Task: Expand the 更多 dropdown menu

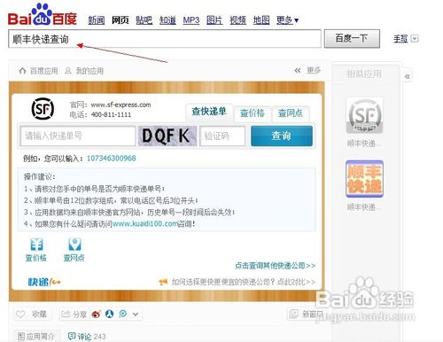Action: [x=288, y=20]
